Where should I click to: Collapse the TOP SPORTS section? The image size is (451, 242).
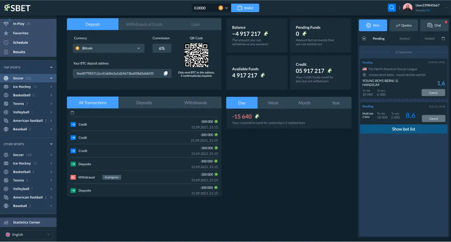coord(51,67)
